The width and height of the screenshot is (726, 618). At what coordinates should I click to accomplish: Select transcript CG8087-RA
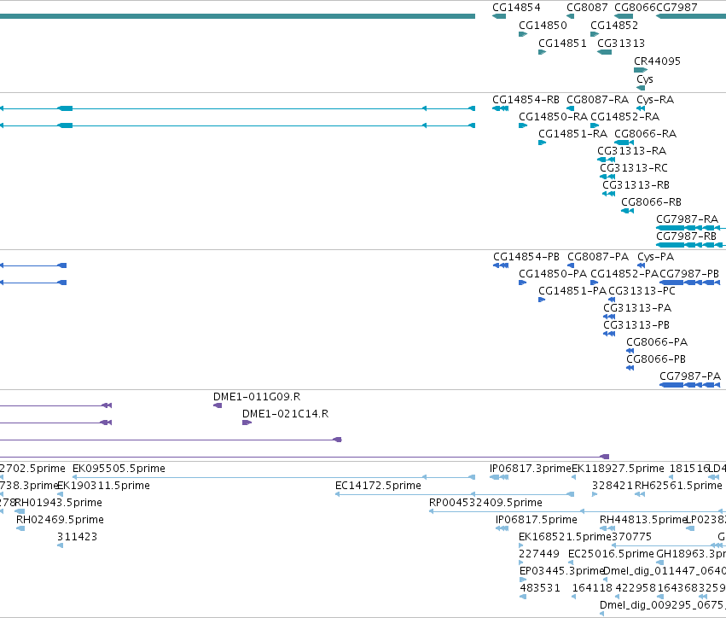pos(597,100)
